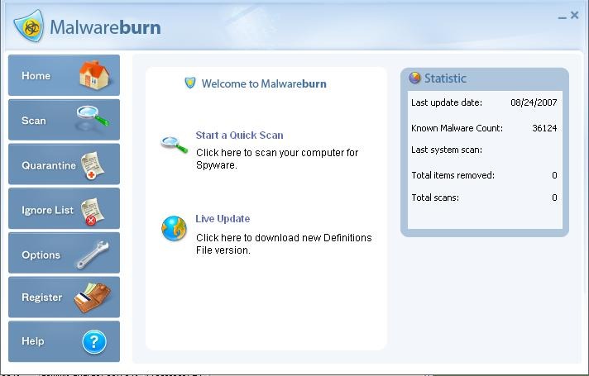This screenshot has width=589, height=376.
Task: Click 'Click here to download new Definitions' text
Action: click(x=284, y=244)
